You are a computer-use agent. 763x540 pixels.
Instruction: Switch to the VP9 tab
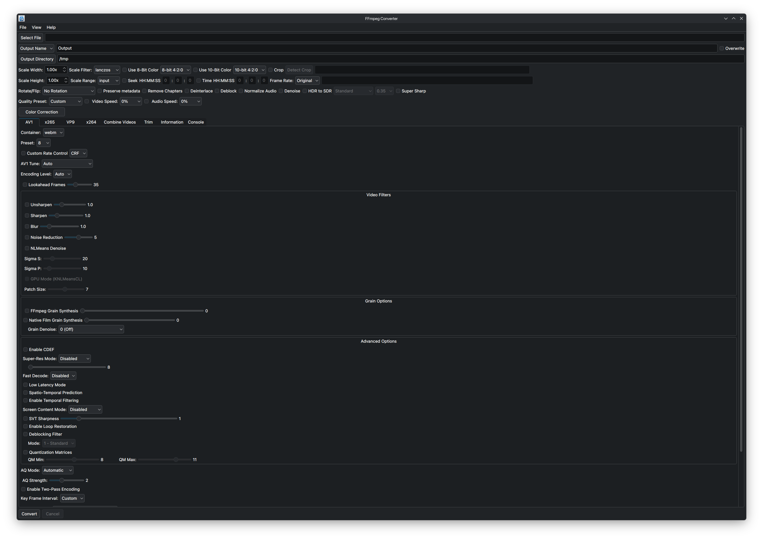(70, 122)
